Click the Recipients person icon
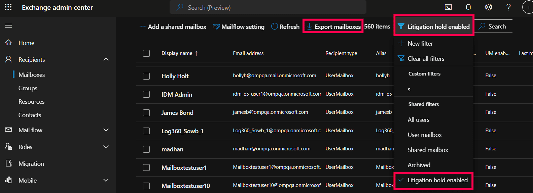The width and height of the screenshot is (533, 193). click(9, 59)
